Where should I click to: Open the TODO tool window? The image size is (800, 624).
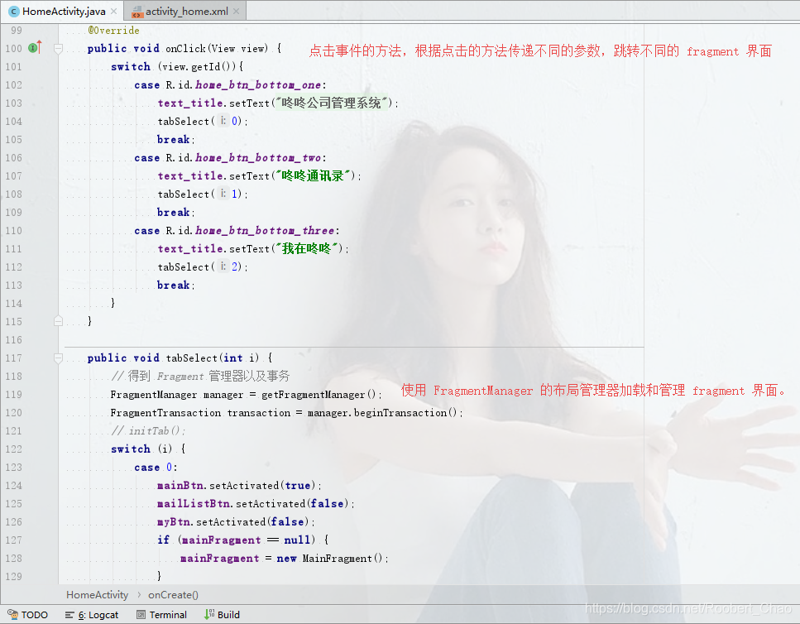27,615
